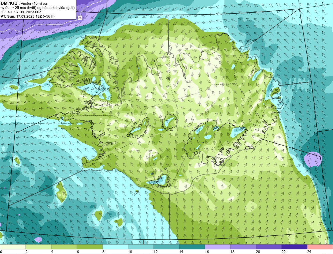Click the '25' contour line label
The width and height of the screenshot is (333, 254).
[80, 18]
